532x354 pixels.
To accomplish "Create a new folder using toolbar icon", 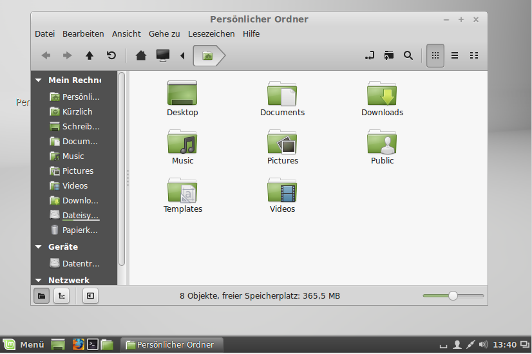I will pyautogui.click(x=388, y=56).
